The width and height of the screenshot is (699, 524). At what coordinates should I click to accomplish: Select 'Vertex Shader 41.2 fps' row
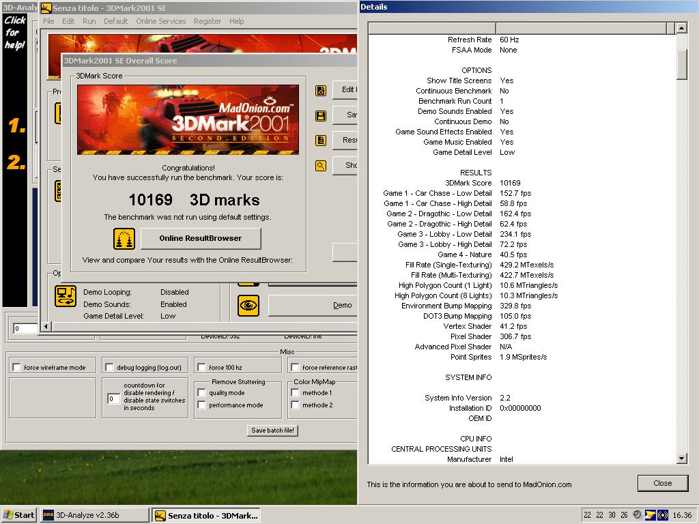[x=522, y=326]
